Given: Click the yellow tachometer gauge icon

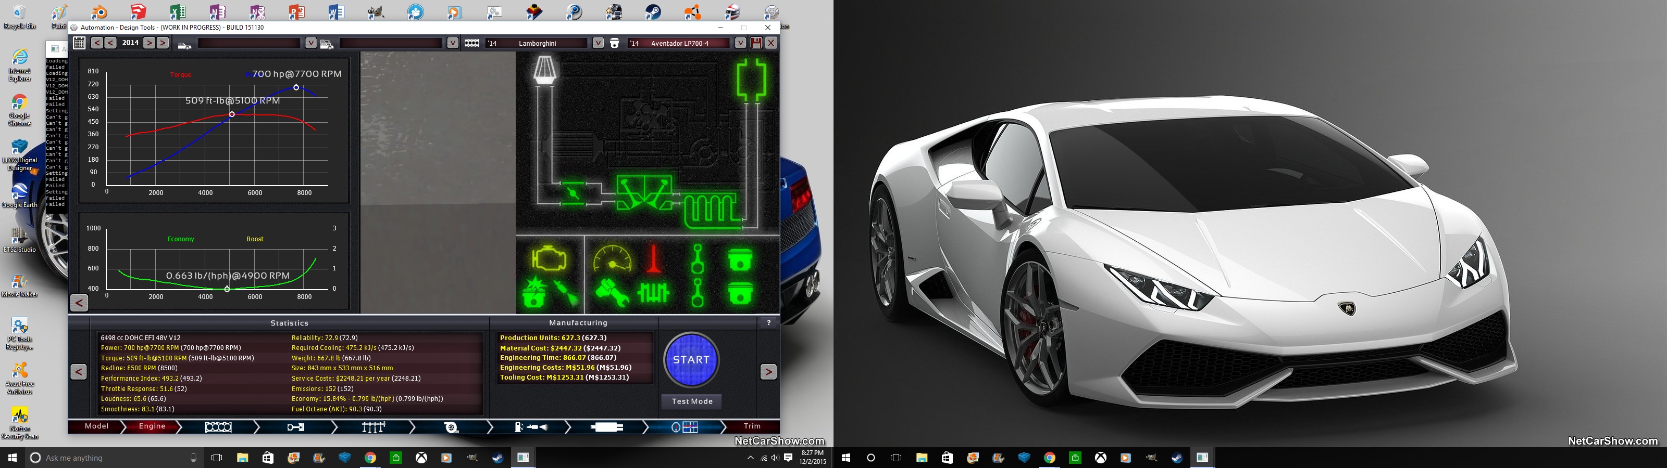Looking at the screenshot, I should click(612, 258).
